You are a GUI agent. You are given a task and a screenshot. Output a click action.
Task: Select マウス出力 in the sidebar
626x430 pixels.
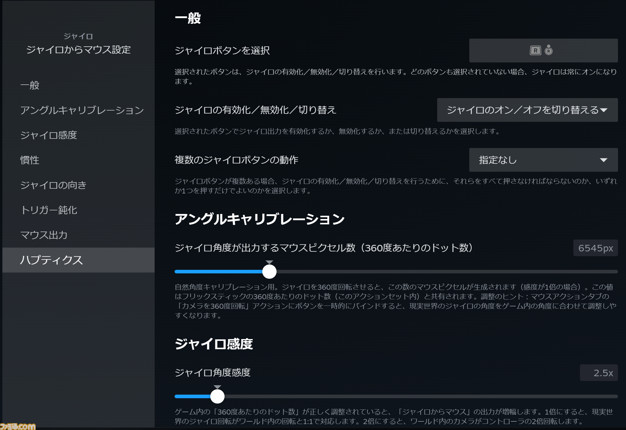pos(79,235)
